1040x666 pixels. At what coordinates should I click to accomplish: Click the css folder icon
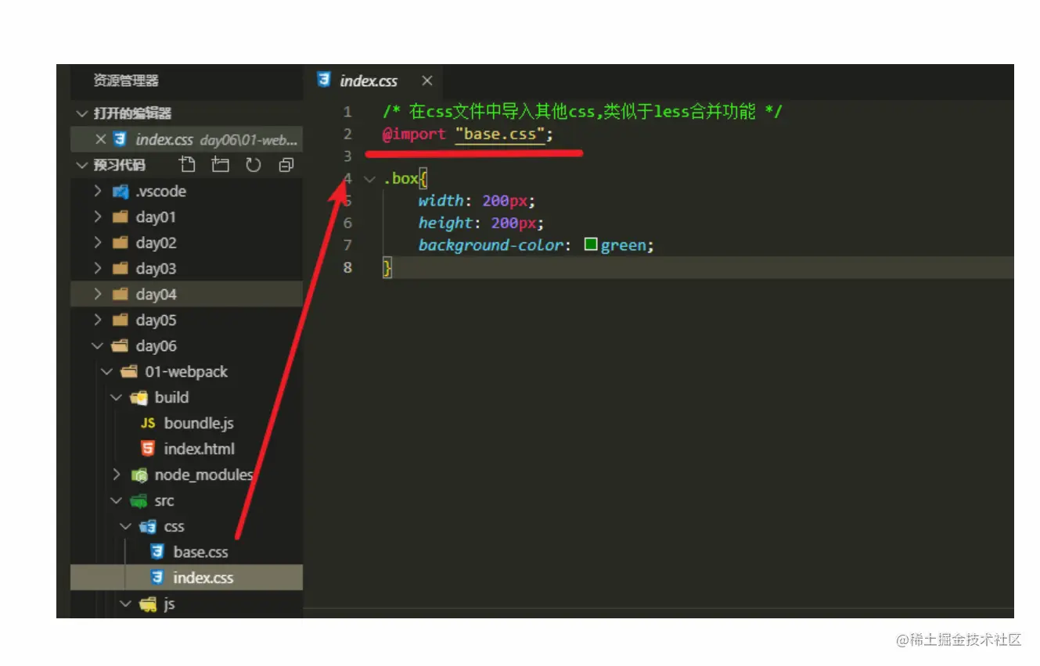tap(148, 527)
